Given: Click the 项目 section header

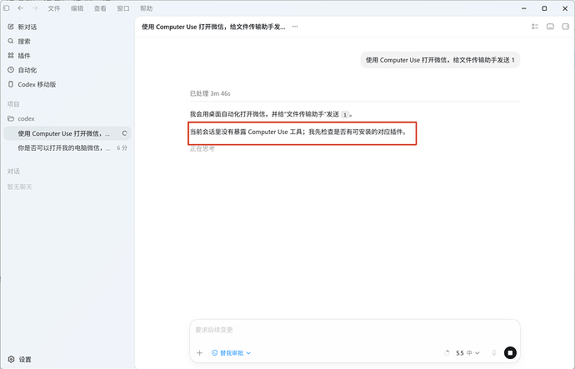Looking at the screenshot, I should point(13,104).
